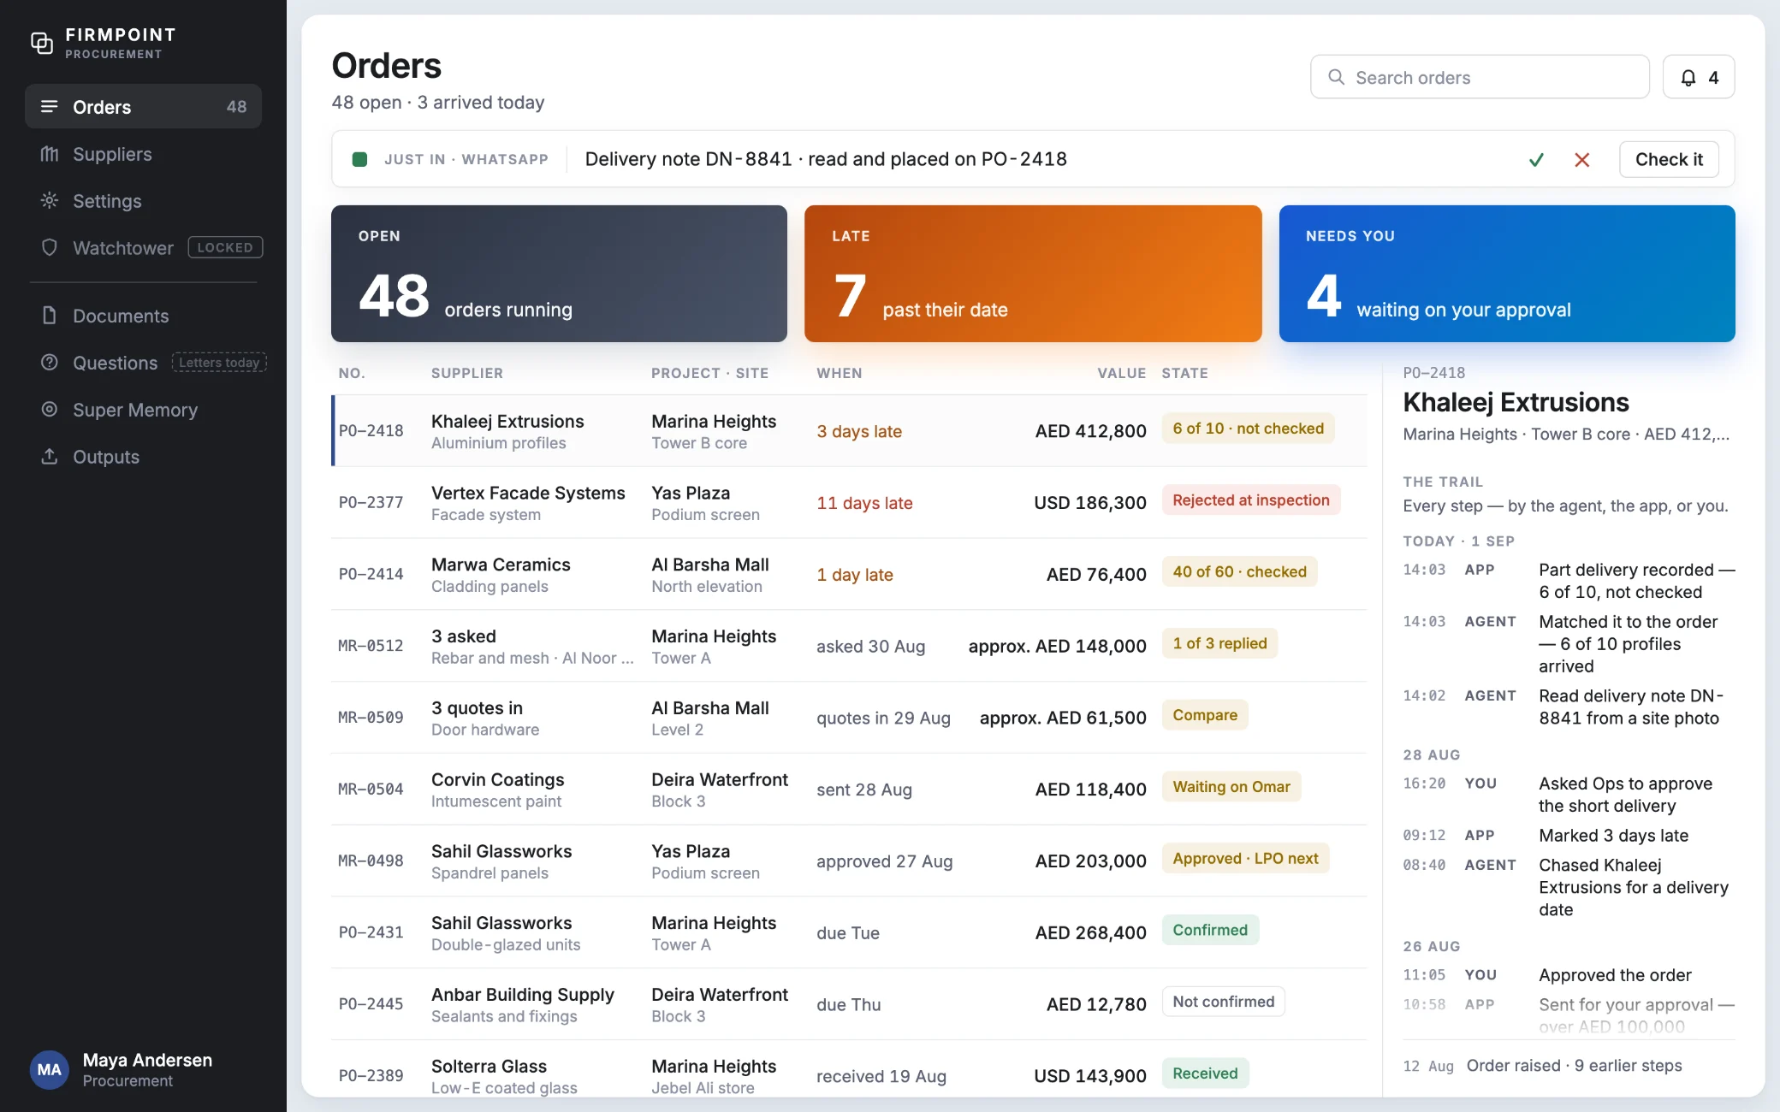Click the Suppliers sidebar icon
This screenshot has height=1112, width=1780.
[50, 154]
